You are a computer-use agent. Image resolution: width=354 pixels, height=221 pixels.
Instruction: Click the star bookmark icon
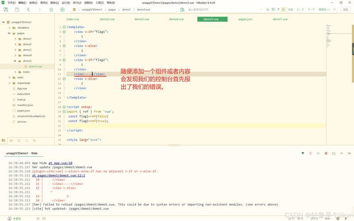click(x=51, y=9)
